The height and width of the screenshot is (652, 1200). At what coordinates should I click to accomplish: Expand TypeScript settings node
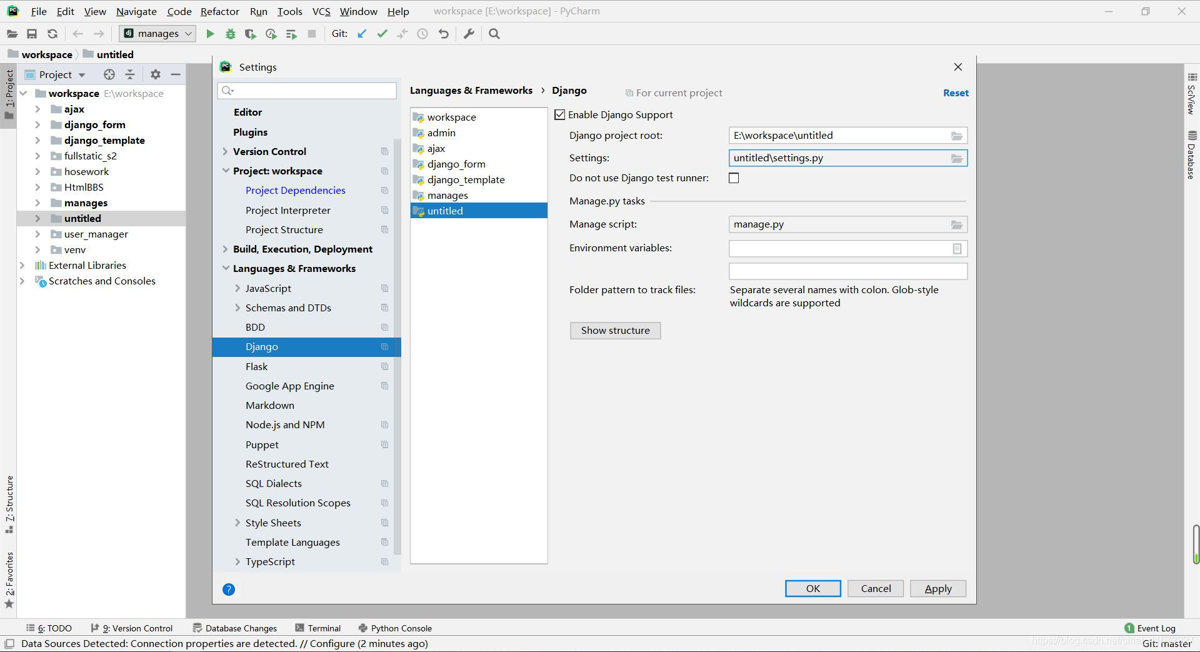(x=237, y=561)
